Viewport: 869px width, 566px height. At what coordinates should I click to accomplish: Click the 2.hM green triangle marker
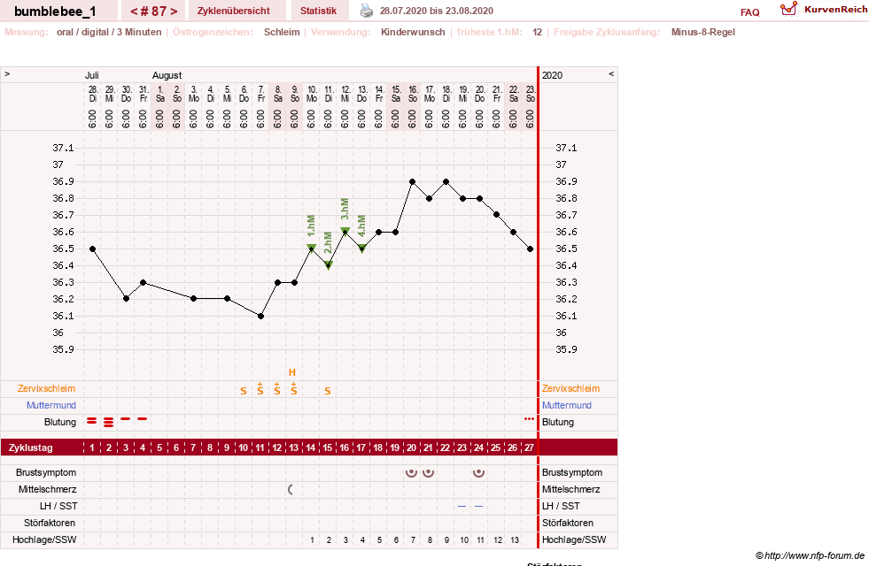[x=328, y=264]
